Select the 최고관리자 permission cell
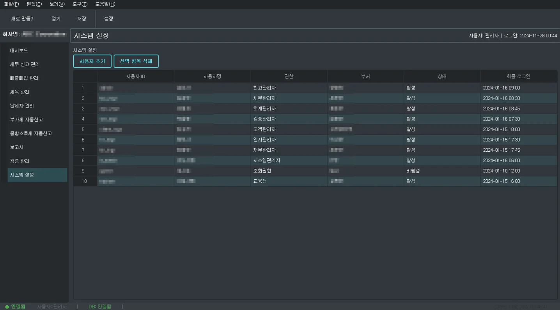 pyautogui.click(x=265, y=88)
